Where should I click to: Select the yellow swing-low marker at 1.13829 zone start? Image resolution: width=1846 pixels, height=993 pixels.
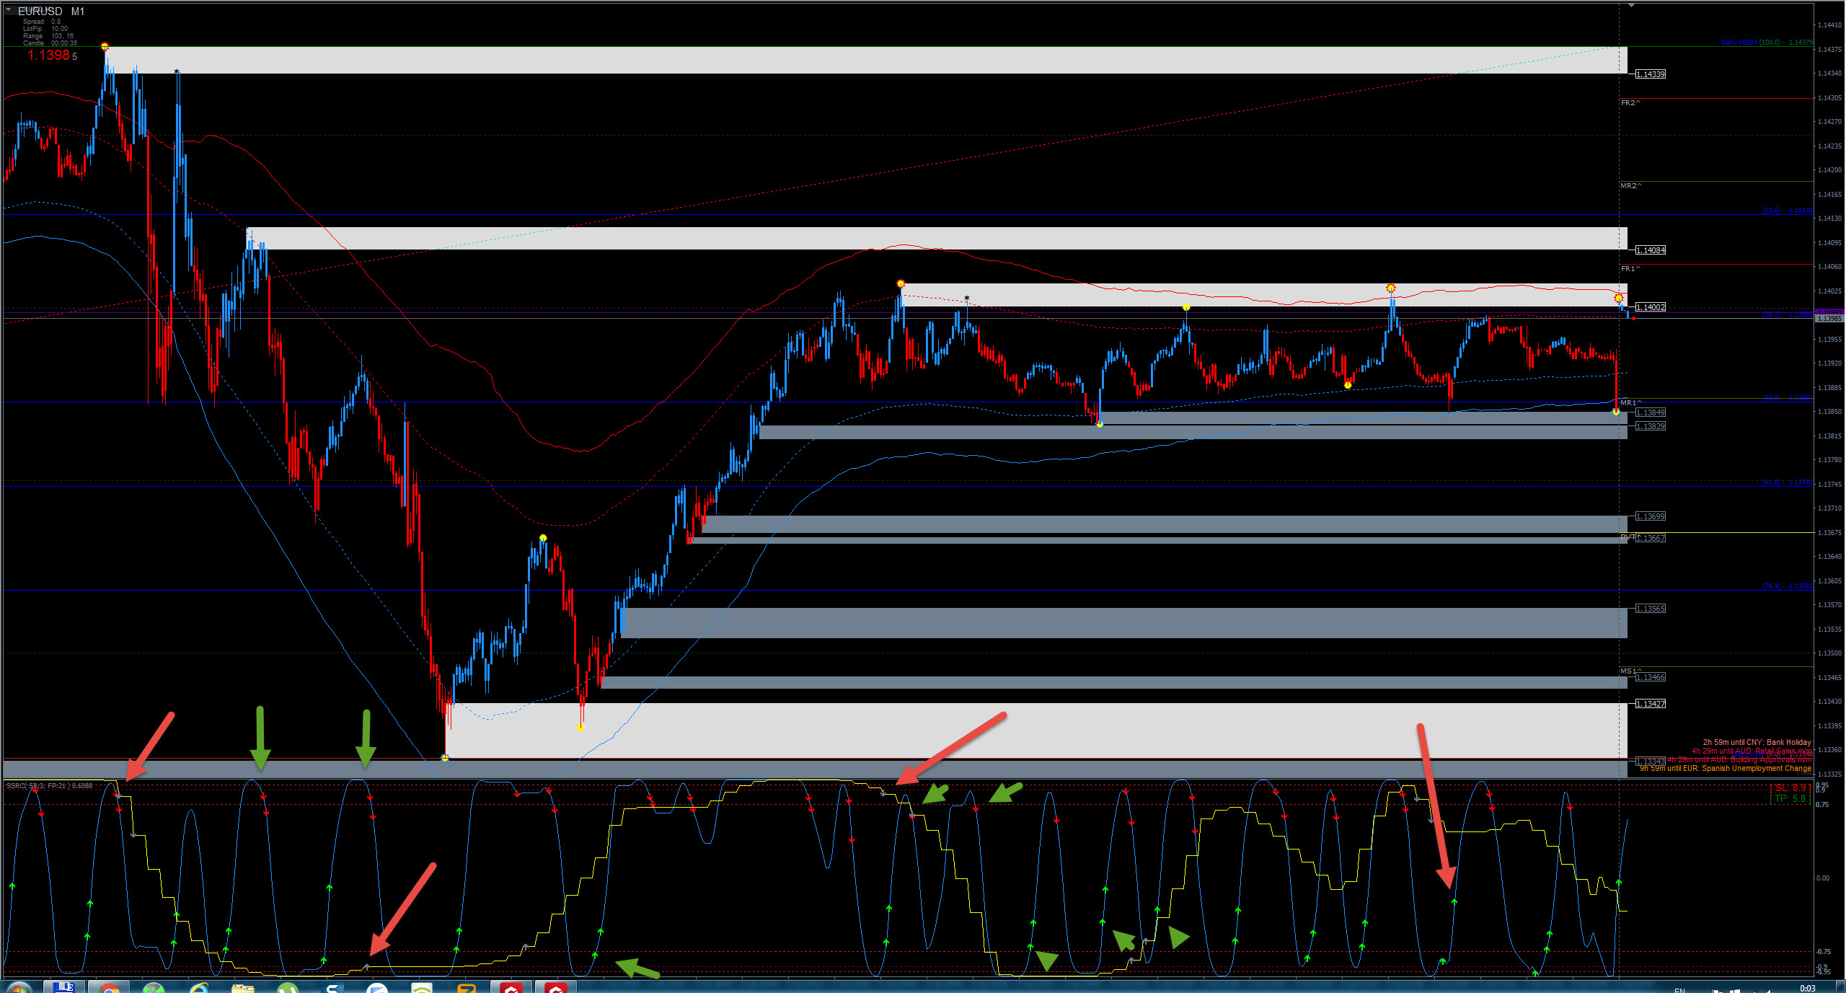click(1100, 425)
